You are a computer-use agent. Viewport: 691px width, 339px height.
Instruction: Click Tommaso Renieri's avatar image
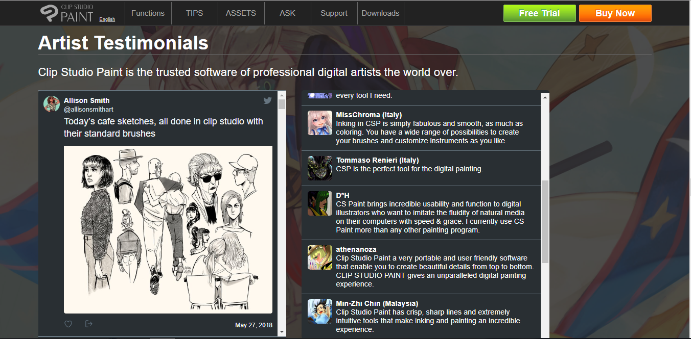(x=320, y=168)
